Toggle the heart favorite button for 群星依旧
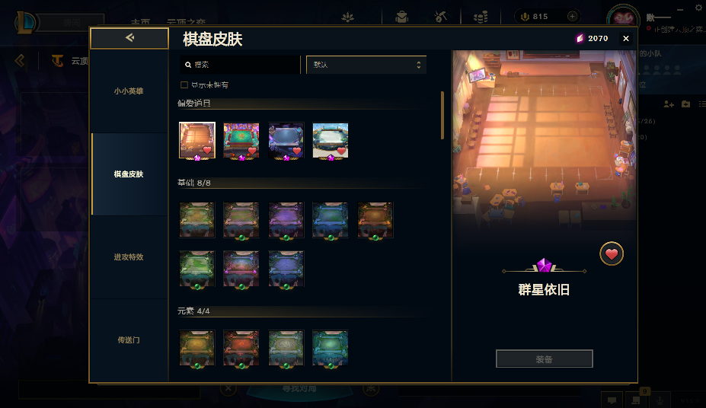The image size is (706, 408). point(612,253)
